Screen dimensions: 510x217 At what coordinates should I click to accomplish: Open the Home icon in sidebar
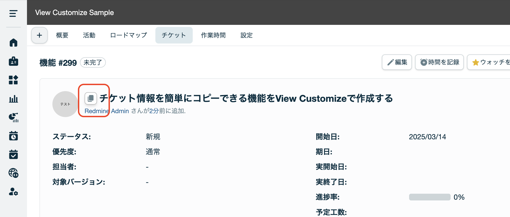click(13, 42)
